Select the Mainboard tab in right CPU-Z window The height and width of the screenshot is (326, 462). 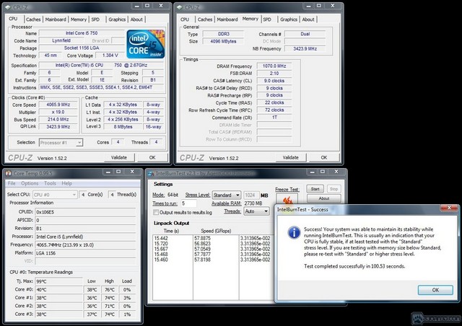pos(227,19)
